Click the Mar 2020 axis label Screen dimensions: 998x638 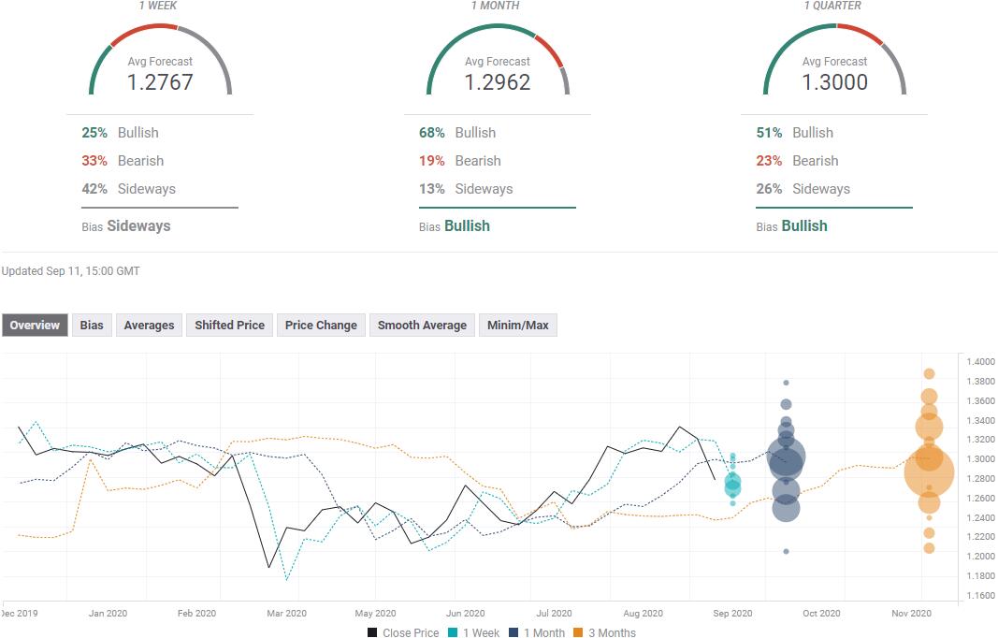(286, 613)
